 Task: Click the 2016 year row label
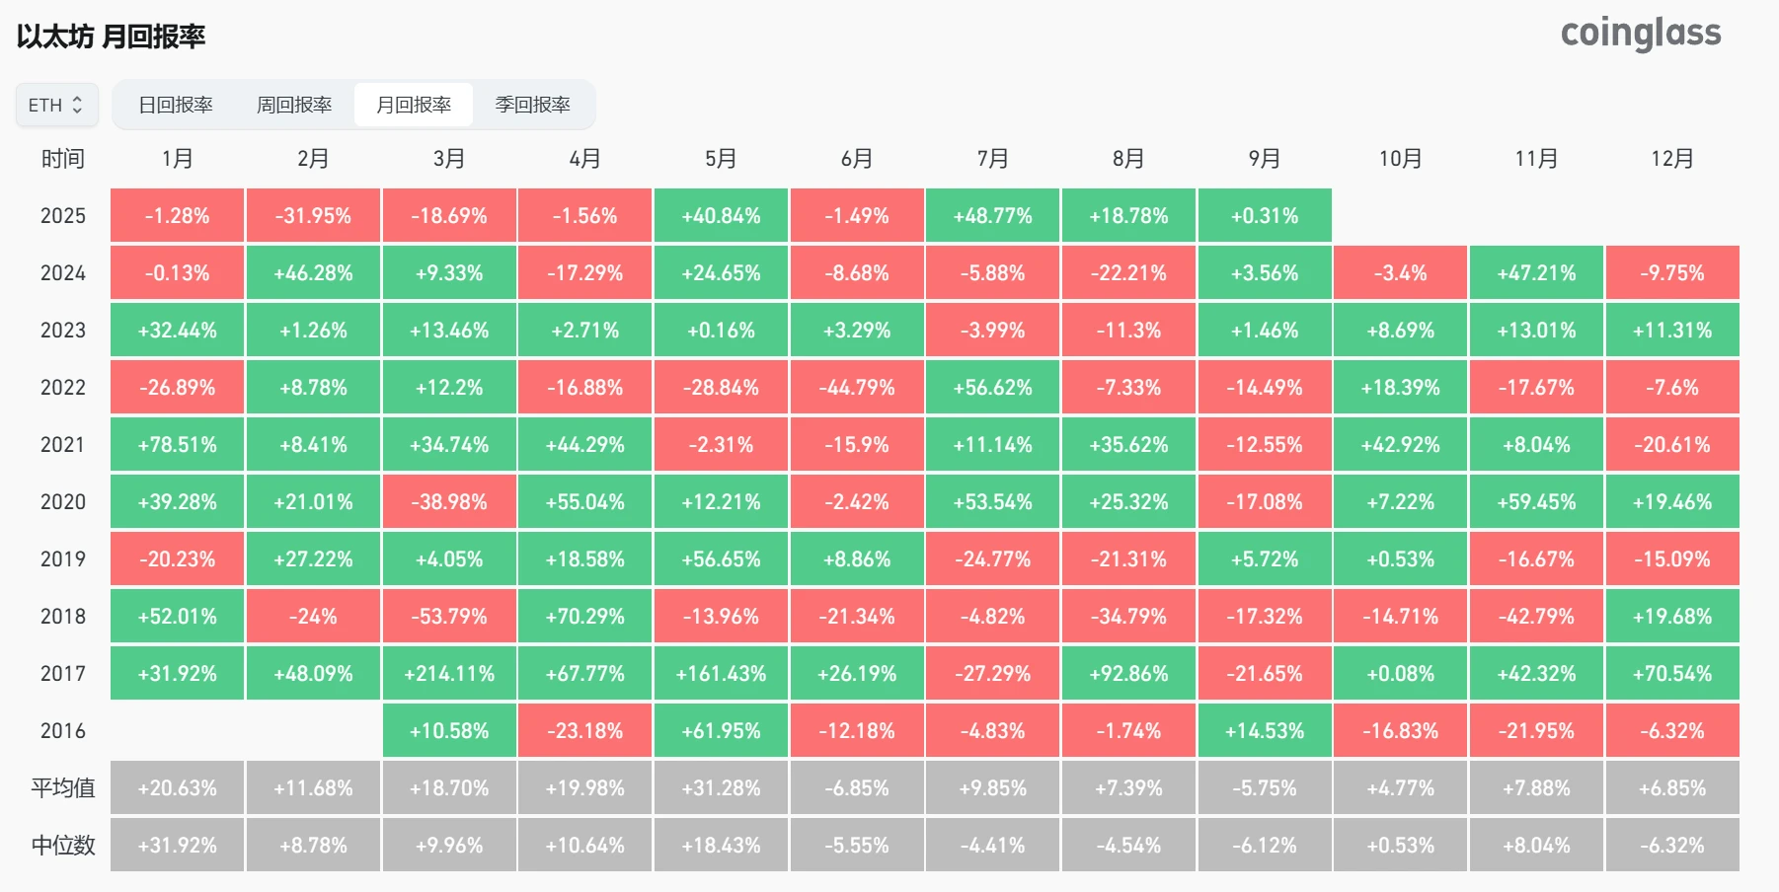[63, 731]
